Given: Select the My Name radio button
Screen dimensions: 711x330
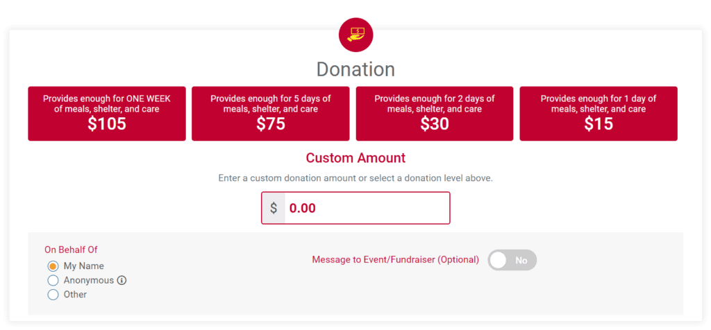Looking at the screenshot, I should (x=53, y=266).
